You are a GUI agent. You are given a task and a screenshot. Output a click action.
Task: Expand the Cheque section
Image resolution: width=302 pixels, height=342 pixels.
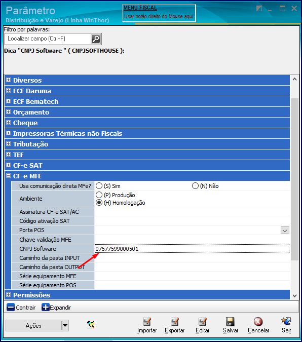8,123
